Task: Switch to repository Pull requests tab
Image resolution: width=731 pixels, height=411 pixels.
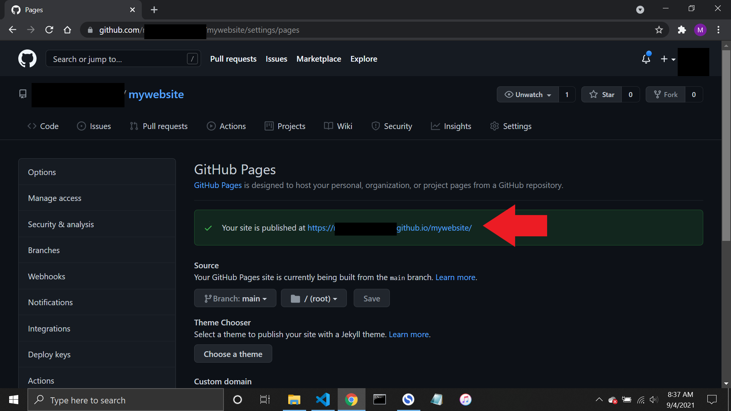Action: (159, 126)
